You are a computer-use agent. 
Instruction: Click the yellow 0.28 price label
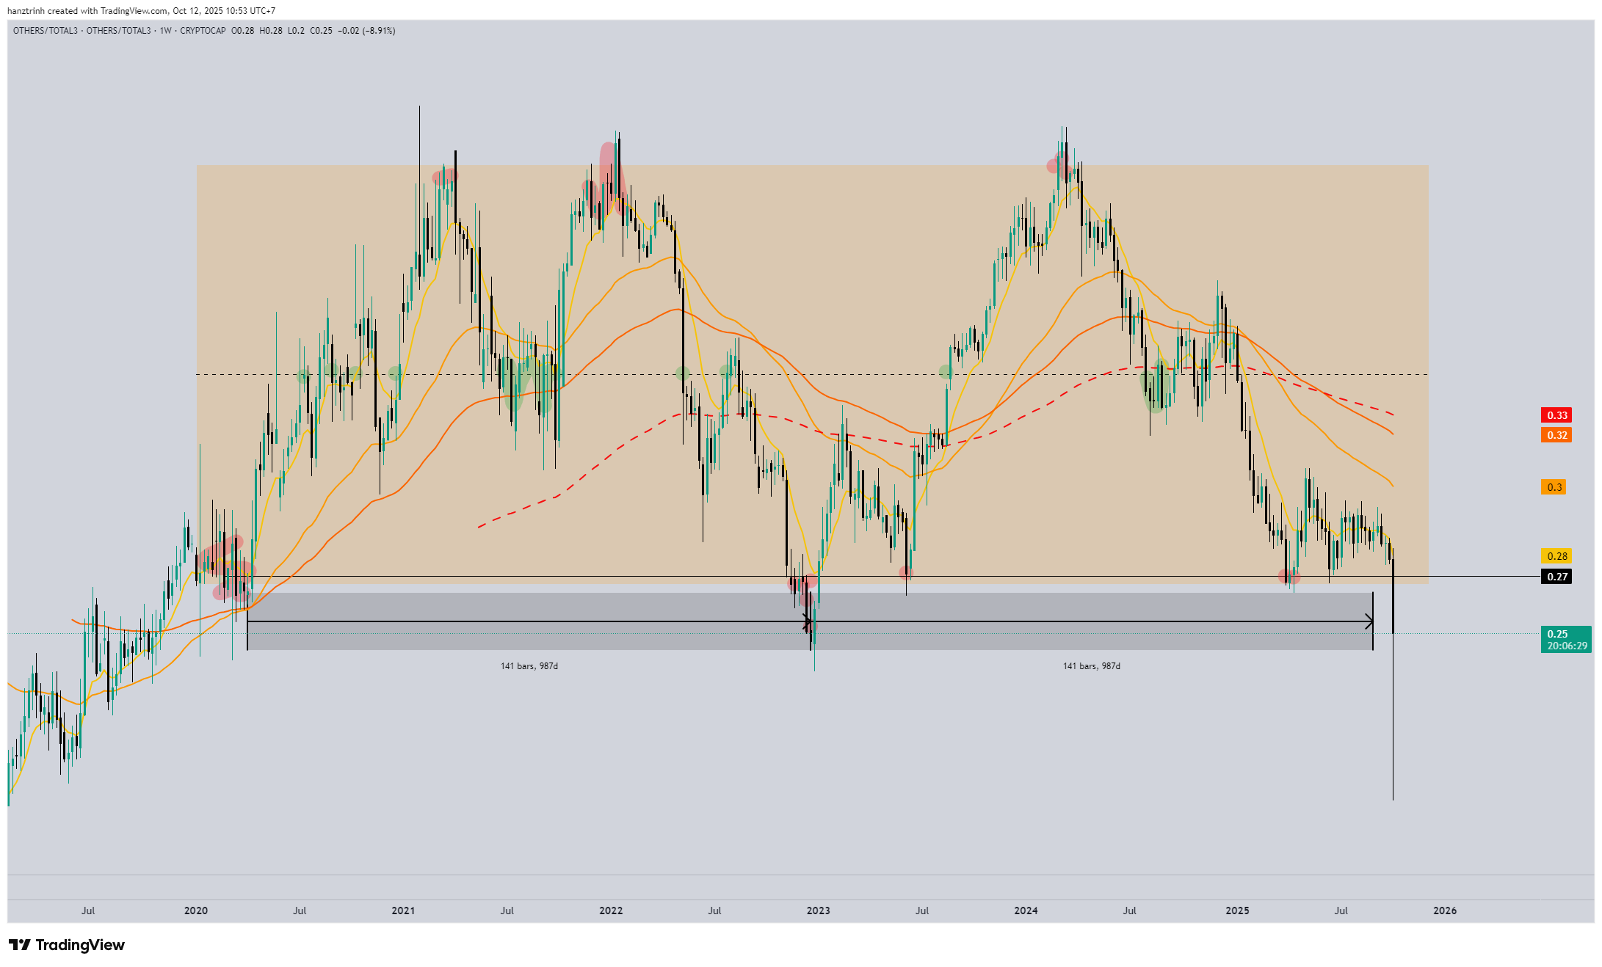click(x=1556, y=556)
